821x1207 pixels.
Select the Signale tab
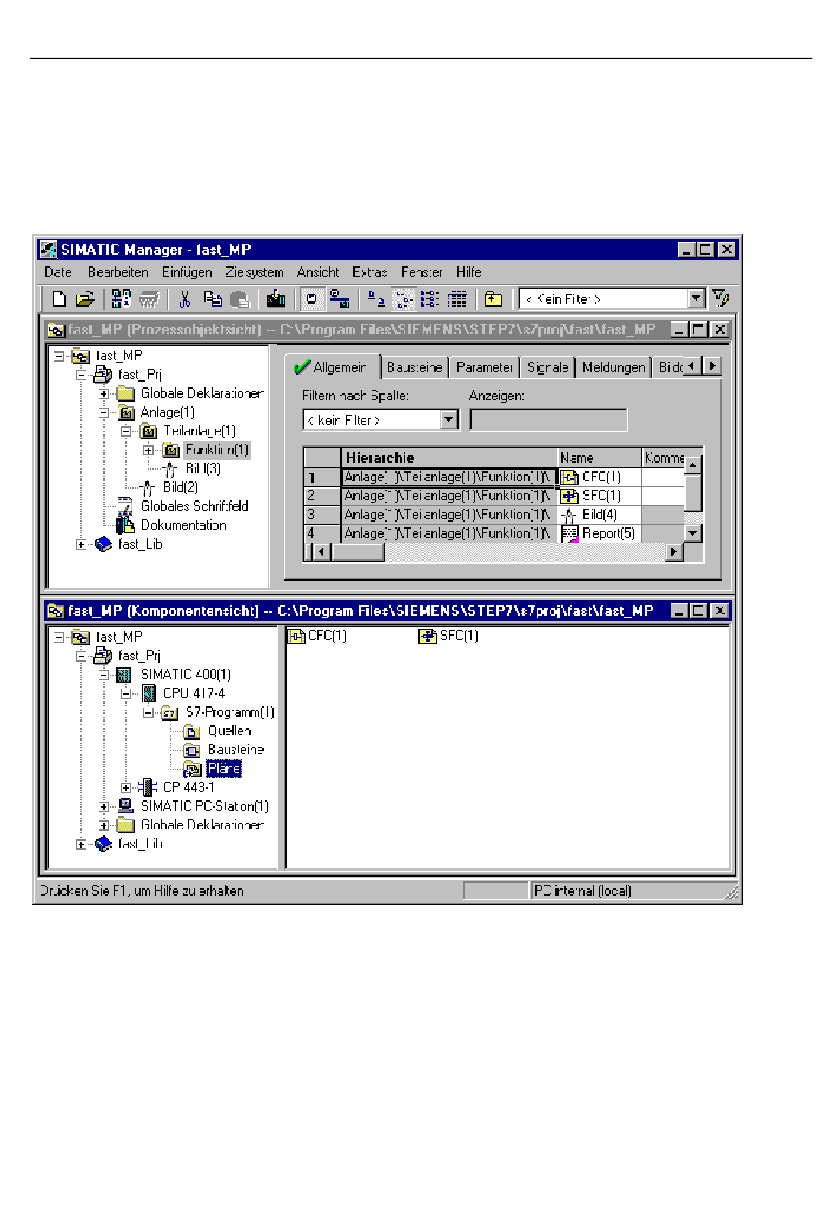pos(548,368)
